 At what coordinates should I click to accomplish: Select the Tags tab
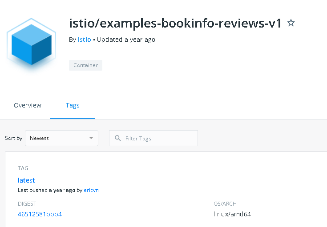coord(73,105)
